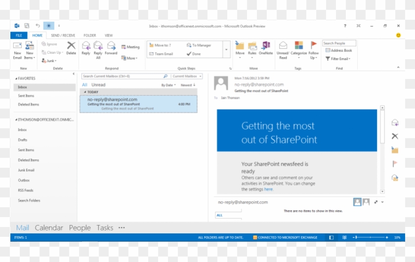Collapse the Favorites section
The height and width of the screenshot is (262, 415).
point(16,78)
